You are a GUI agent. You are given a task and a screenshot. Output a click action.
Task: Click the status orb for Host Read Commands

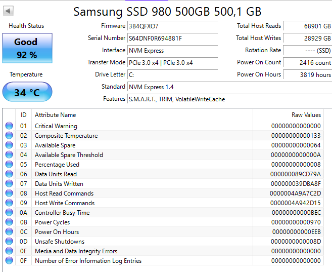[9, 193]
